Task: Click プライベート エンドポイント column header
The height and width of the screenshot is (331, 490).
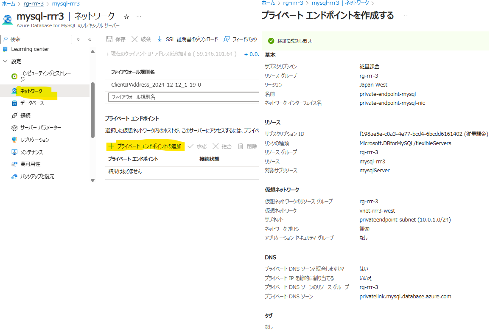Action: (133, 159)
